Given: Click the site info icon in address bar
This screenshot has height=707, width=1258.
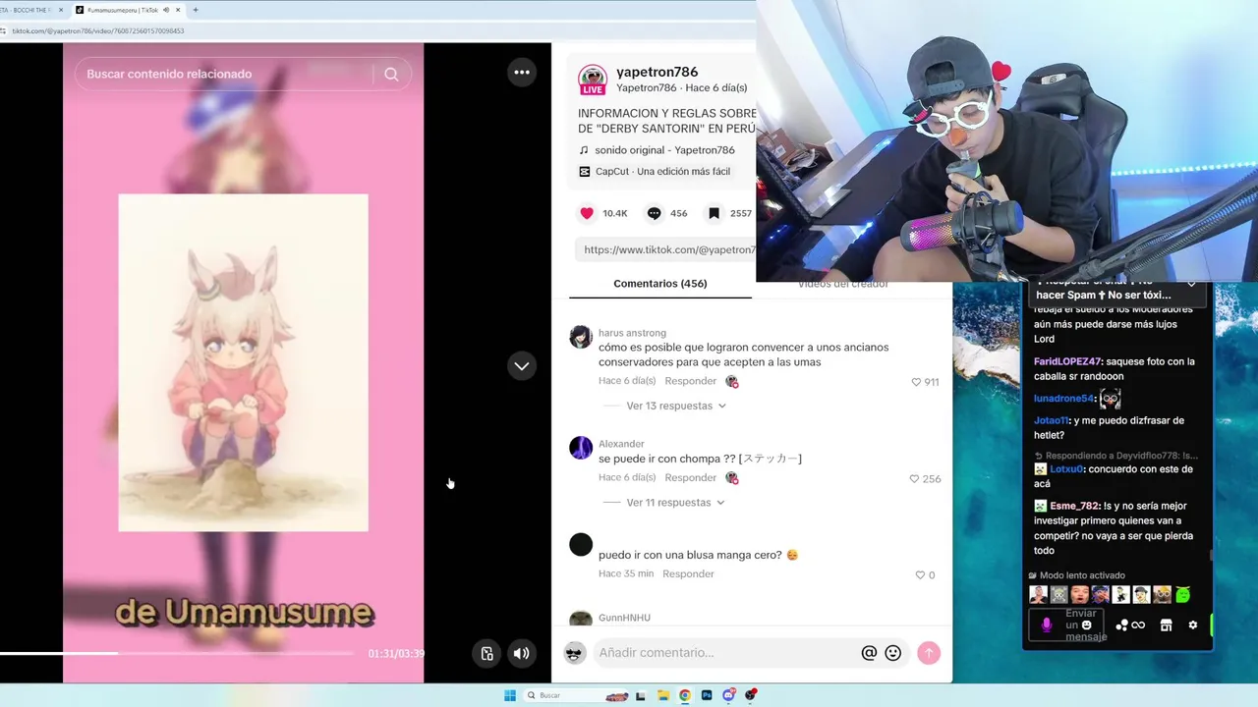Looking at the screenshot, I should pos(4,30).
